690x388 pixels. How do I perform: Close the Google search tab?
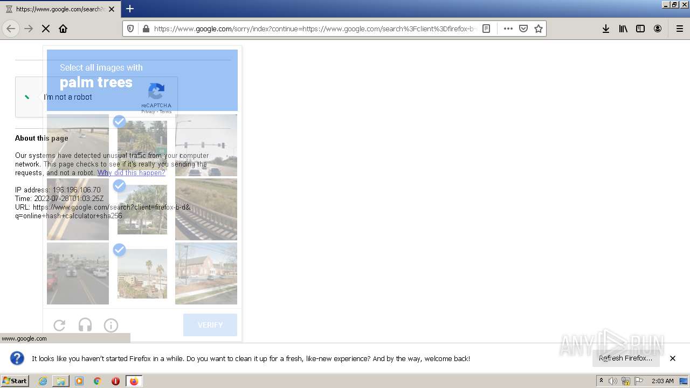click(112, 9)
